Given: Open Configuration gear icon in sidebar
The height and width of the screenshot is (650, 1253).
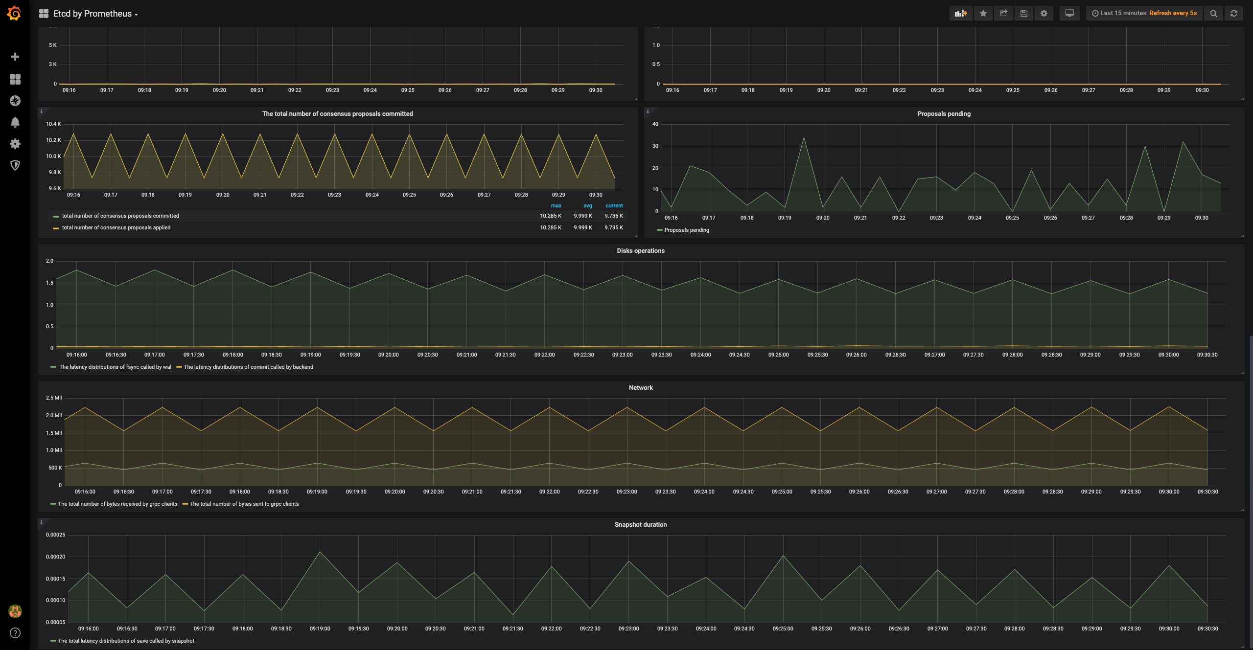Looking at the screenshot, I should 15,144.
